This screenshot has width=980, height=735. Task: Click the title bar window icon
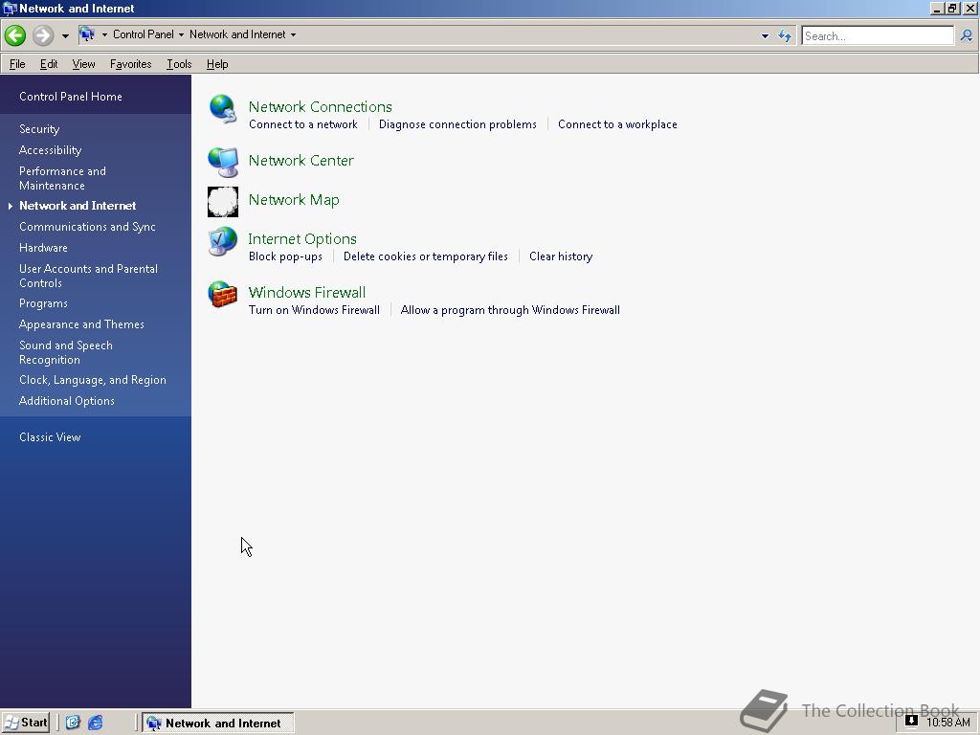10,9
